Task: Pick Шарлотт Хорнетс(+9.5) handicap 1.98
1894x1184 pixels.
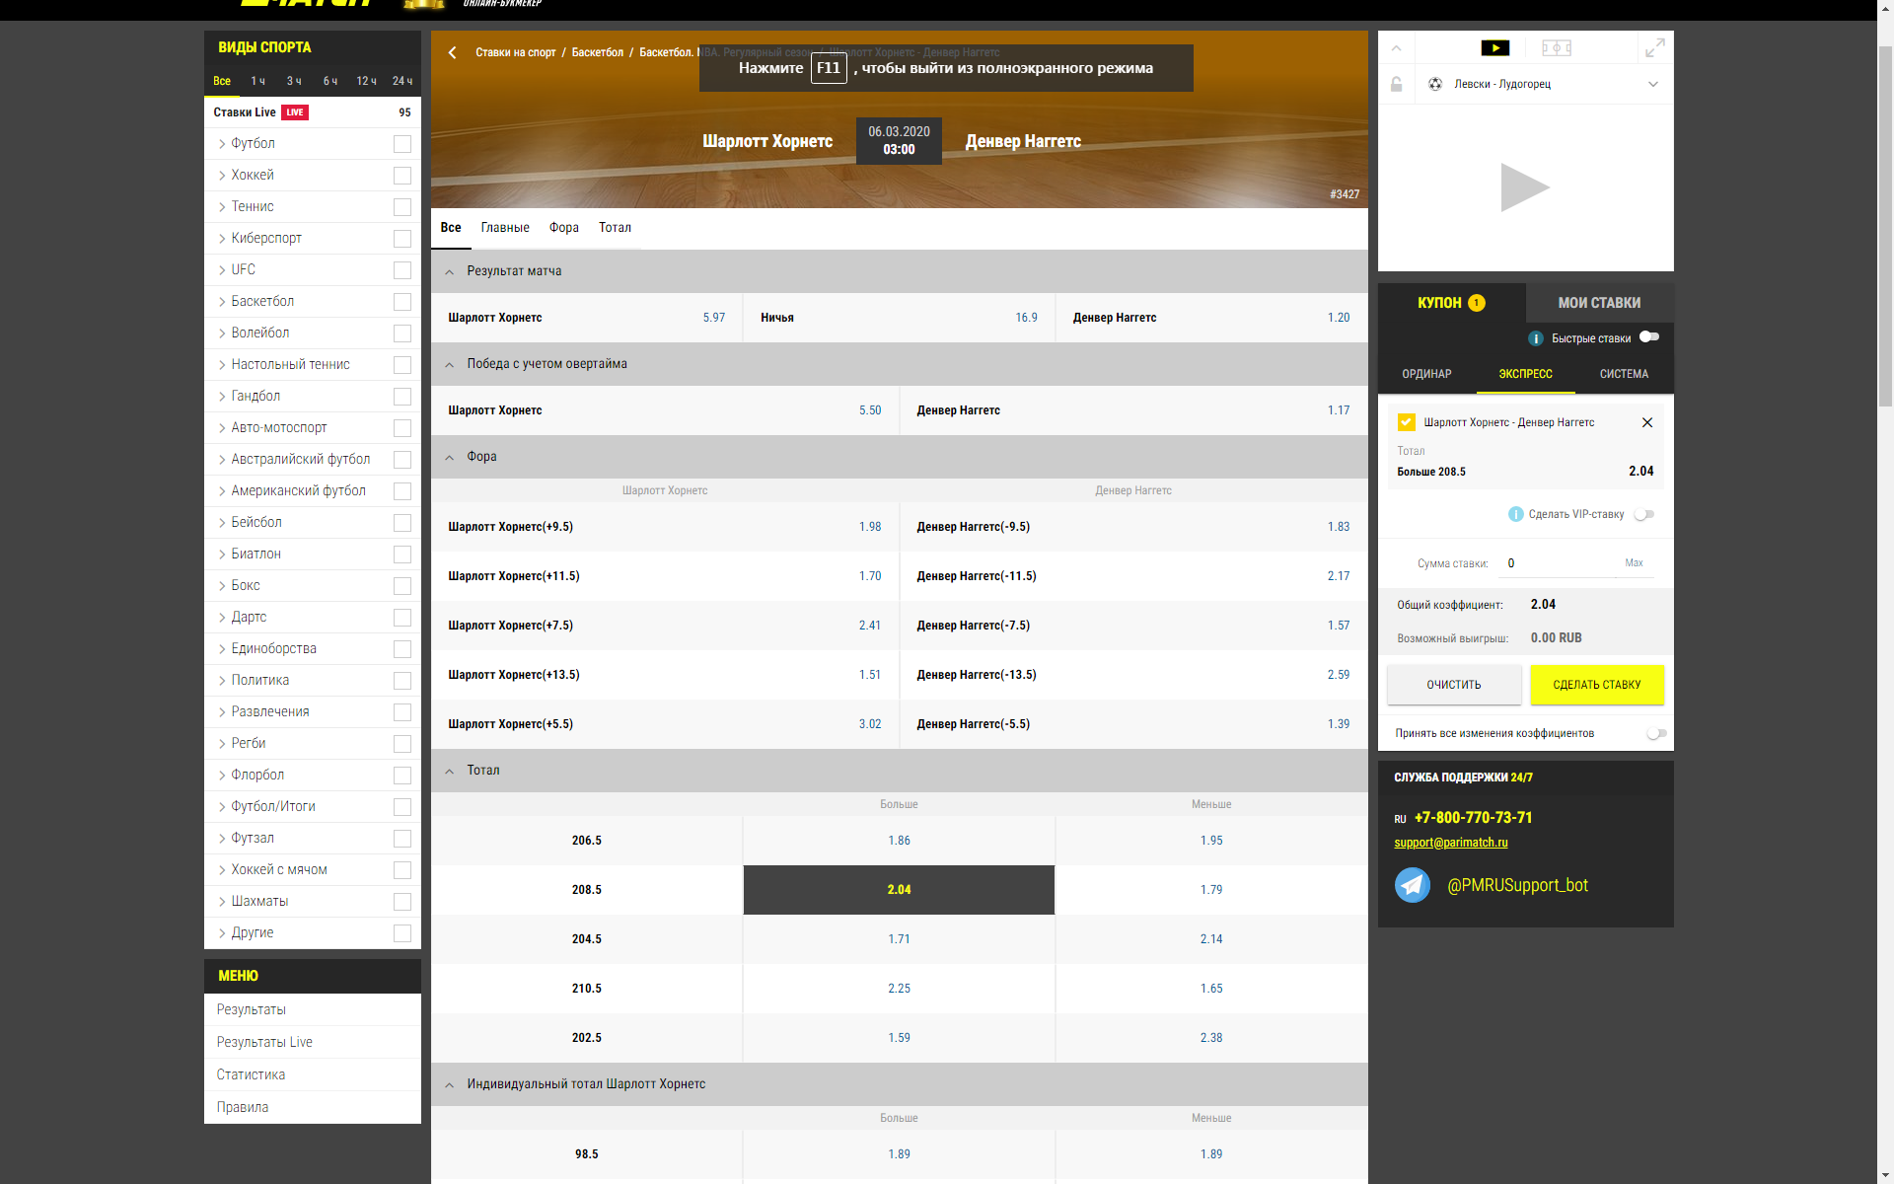Action: pos(665,527)
